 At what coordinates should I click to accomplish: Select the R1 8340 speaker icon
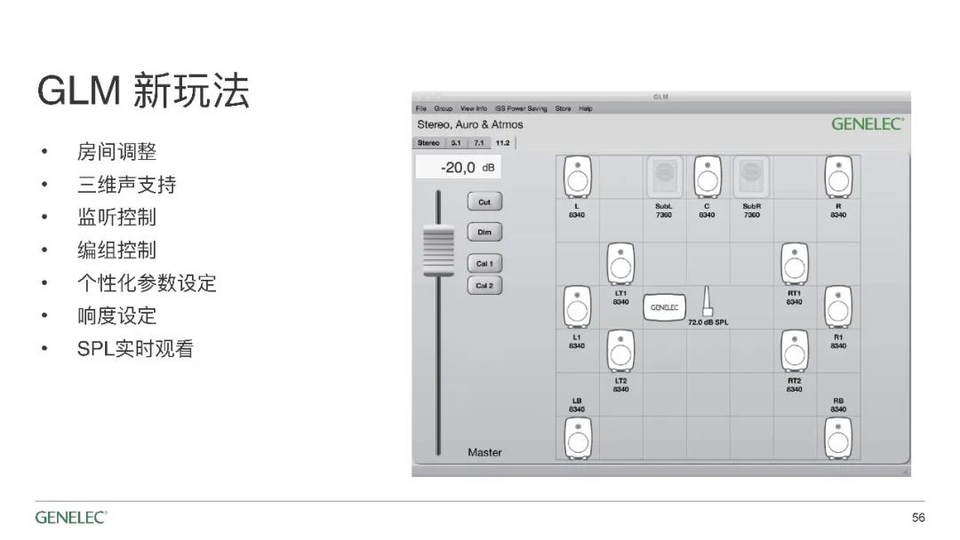(x=838, y=307)
